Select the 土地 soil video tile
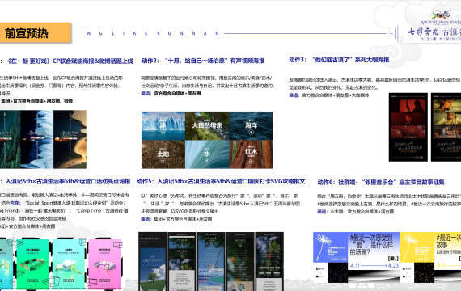 click(163, 154)
